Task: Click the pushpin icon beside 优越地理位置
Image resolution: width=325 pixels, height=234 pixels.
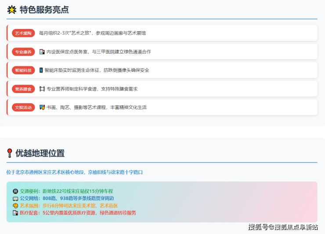Action: [10, 153]
